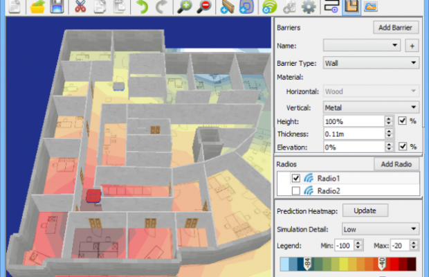Click the green wireless radio toolbar icon
The width and height of the screenshot is (429, 277).
pyautogui.click(x=270, y=8)
